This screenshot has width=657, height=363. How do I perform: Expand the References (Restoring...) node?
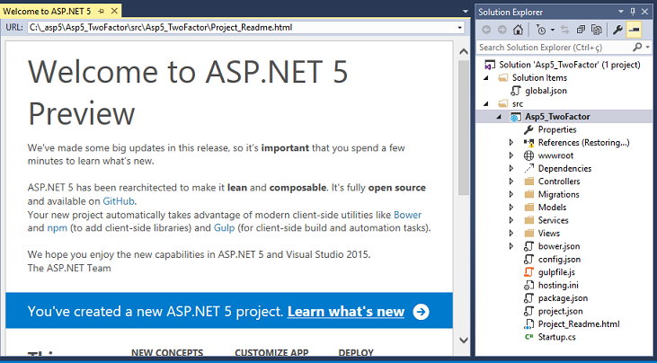click(x=511, y=143)
